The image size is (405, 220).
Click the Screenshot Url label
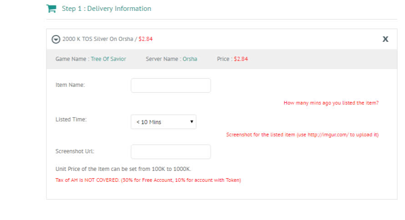tap(75, 151)
